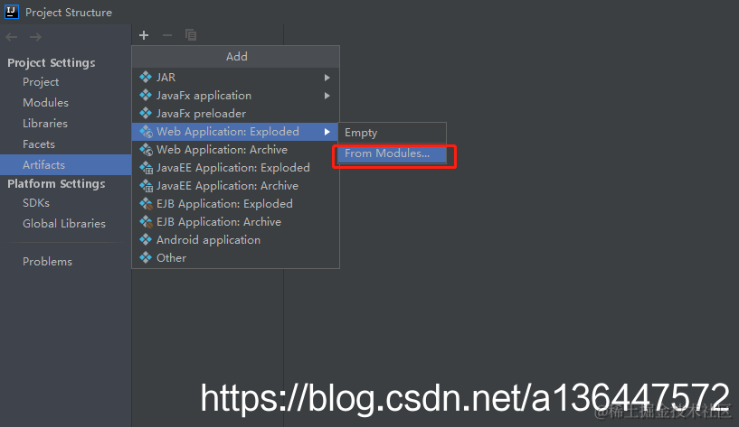Expand the JavaFx application submenu arrow
This screenshot has width=739, height=427.
click(x=327, y=96)
